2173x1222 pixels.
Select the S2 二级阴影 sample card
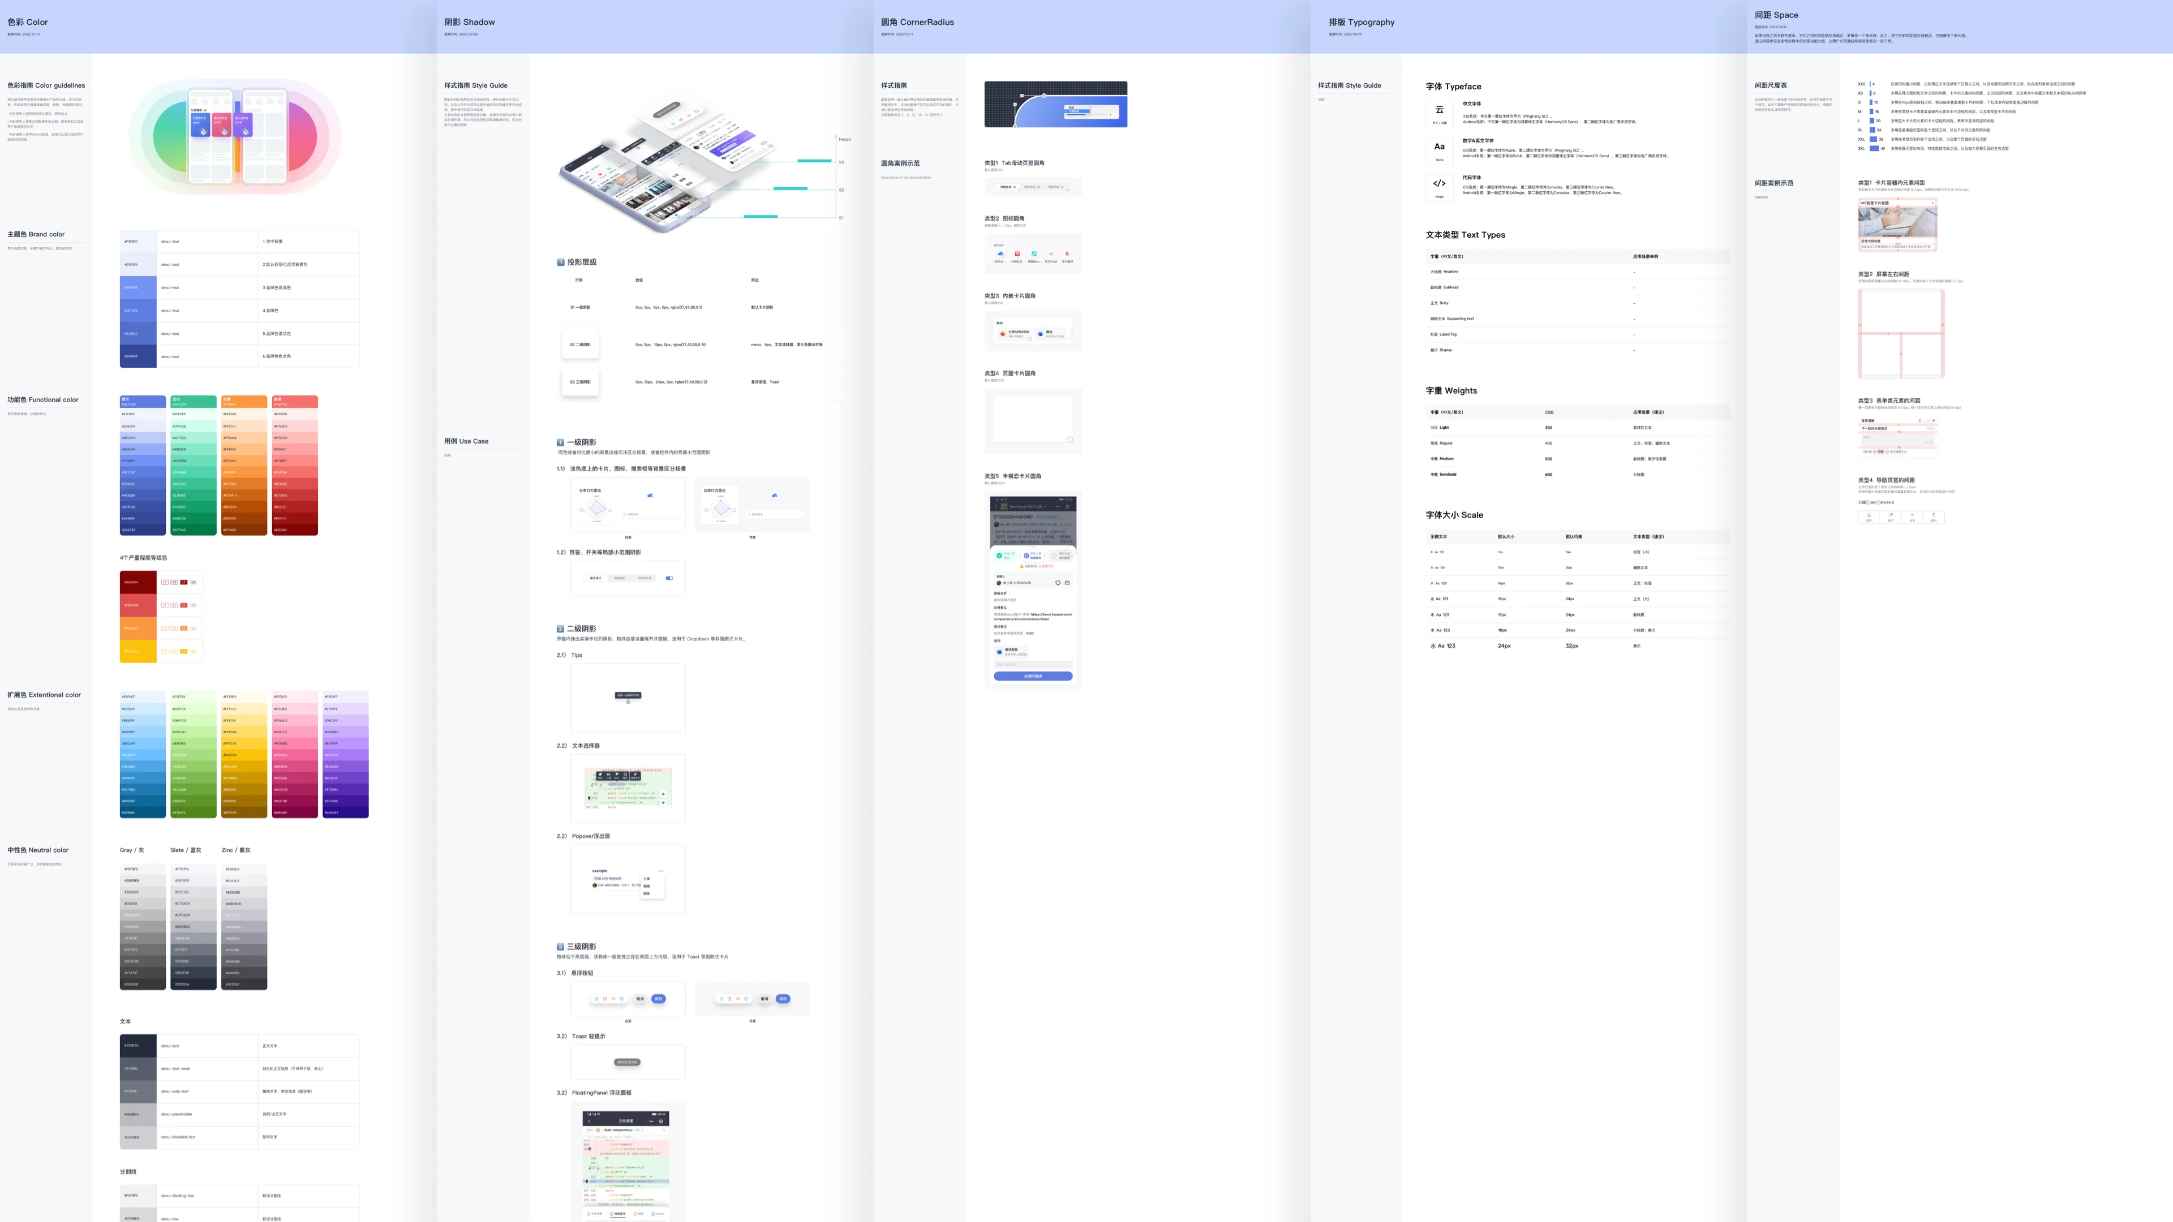point(579,344)
